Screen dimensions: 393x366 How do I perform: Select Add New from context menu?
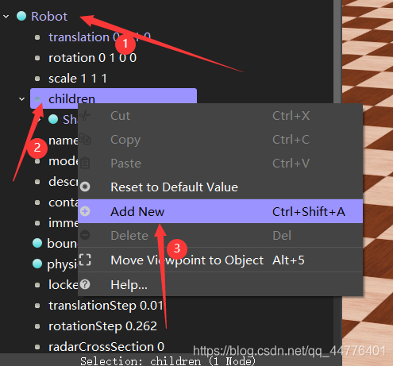[220, 211]
